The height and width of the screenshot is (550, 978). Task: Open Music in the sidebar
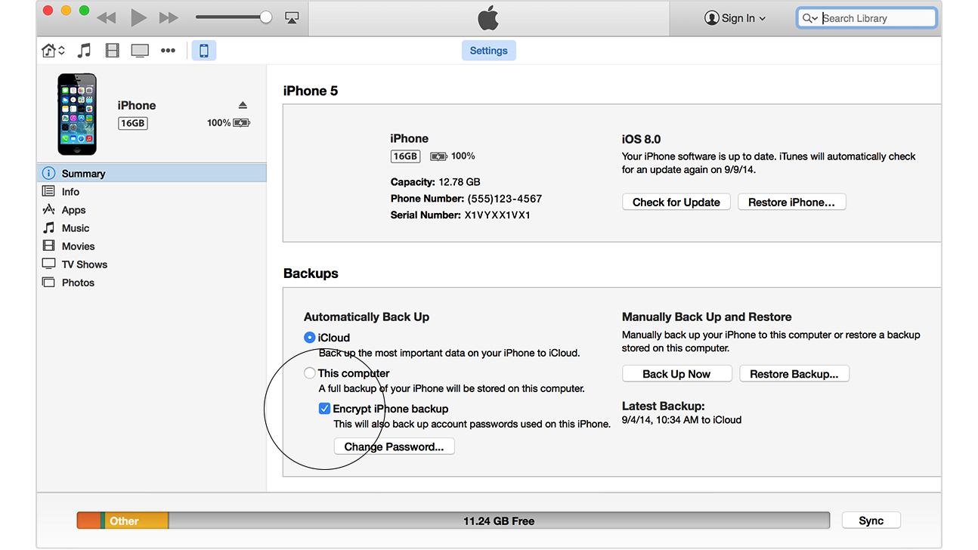coord(151,228)
